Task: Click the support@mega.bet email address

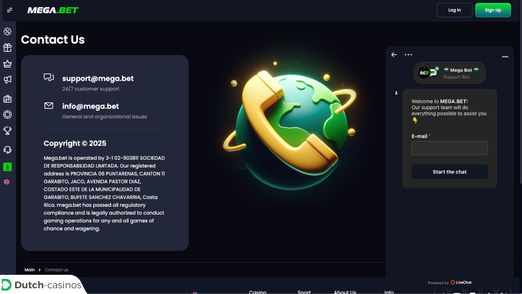Action: 98,79
